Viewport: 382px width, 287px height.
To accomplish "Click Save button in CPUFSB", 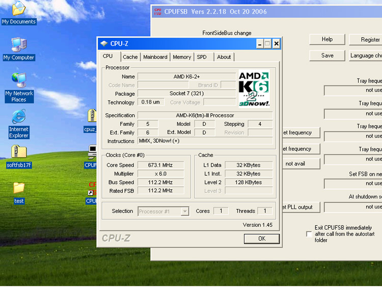I will 327,56.
